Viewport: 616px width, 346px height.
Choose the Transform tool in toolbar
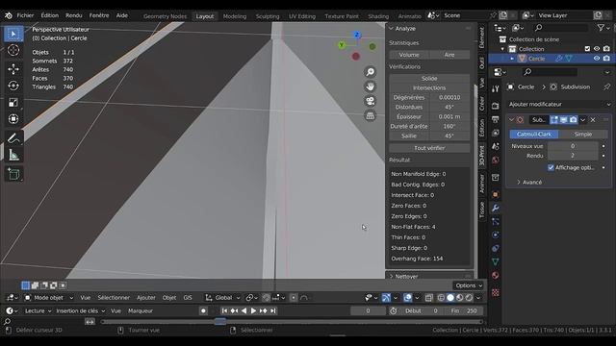(13, 119)
